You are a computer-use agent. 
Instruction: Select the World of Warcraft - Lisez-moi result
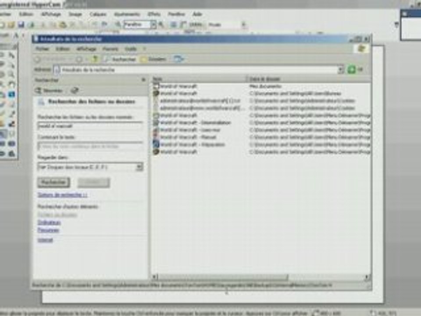click(190, 130)
